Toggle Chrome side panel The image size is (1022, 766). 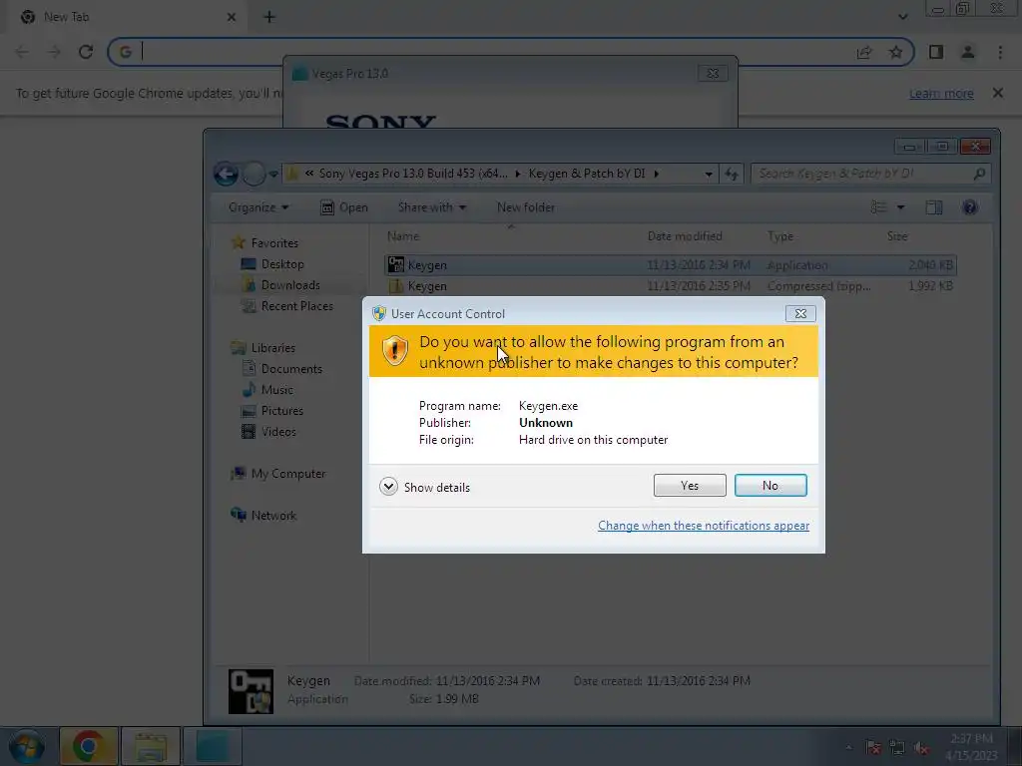tap(936, 52)
